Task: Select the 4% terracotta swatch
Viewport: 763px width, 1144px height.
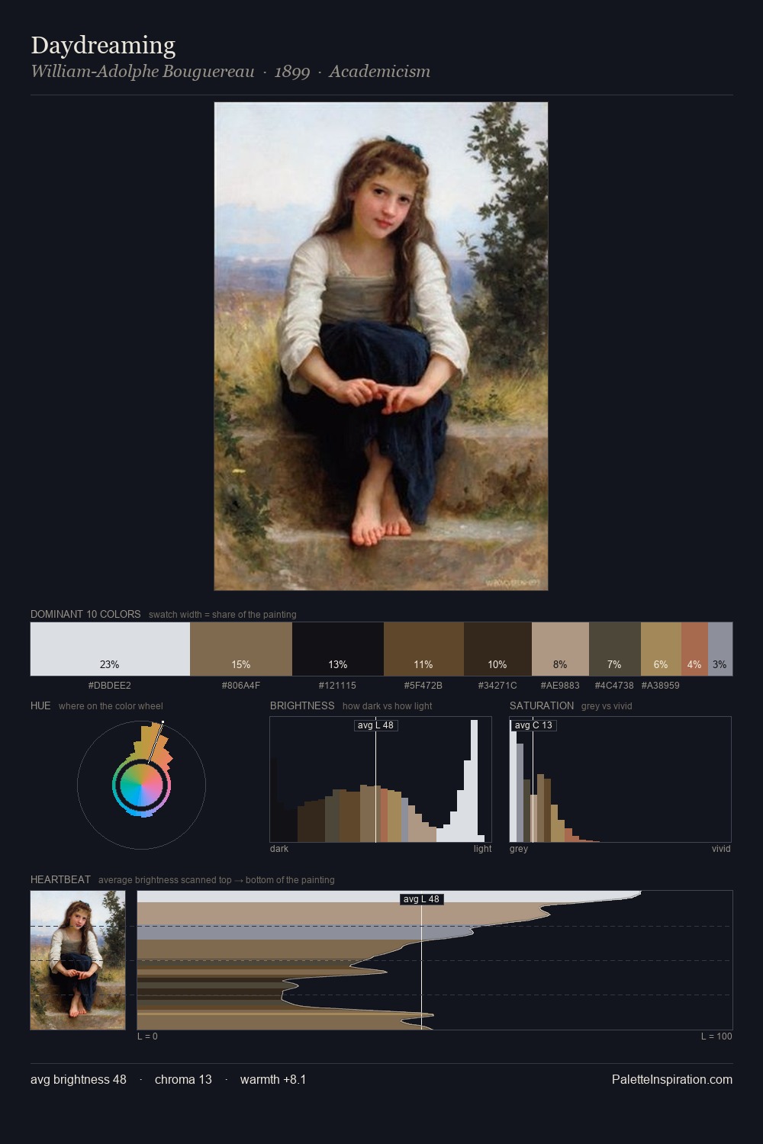Action: click(694, 649)
